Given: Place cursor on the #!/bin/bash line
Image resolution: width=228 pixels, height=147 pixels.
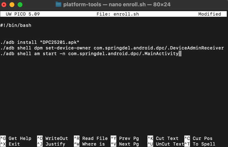Looking at the screenshot, I should click(x=16, y=25).
